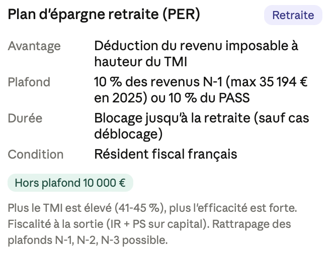
Task: Click the Blocage jusqu'à la retraite value
Action: click(172, 118)
